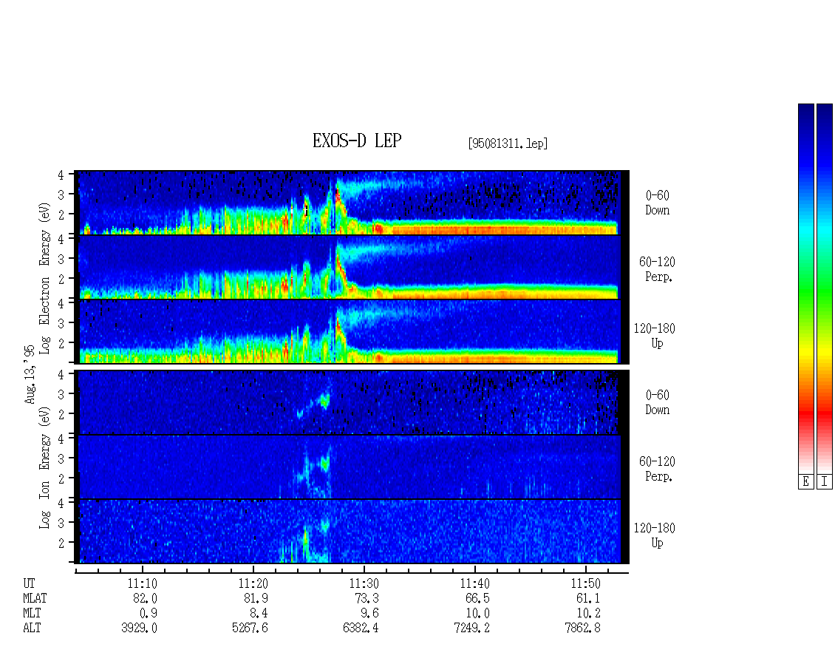Click the MLAT value 82.0
The width and height of the screenshot is (835, 647).
point(145,598)
